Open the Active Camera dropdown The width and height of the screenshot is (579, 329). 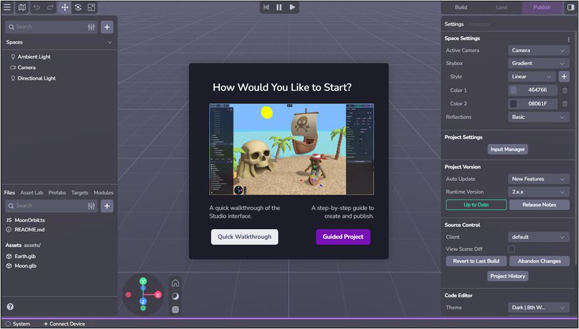[x=538, y=50]
